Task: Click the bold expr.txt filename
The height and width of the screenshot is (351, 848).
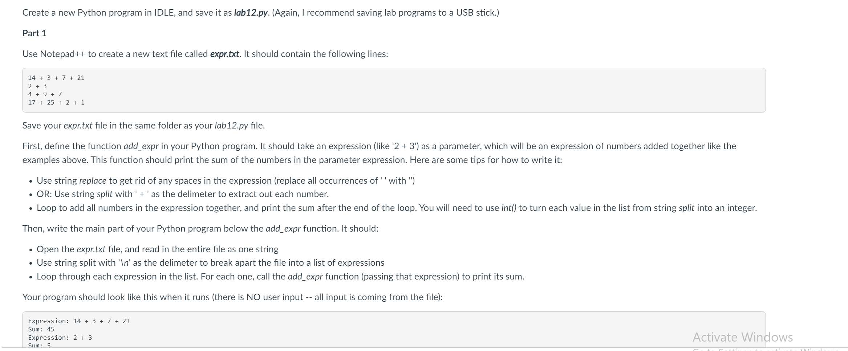Action: pyautogui.click(x=224, y=54)
